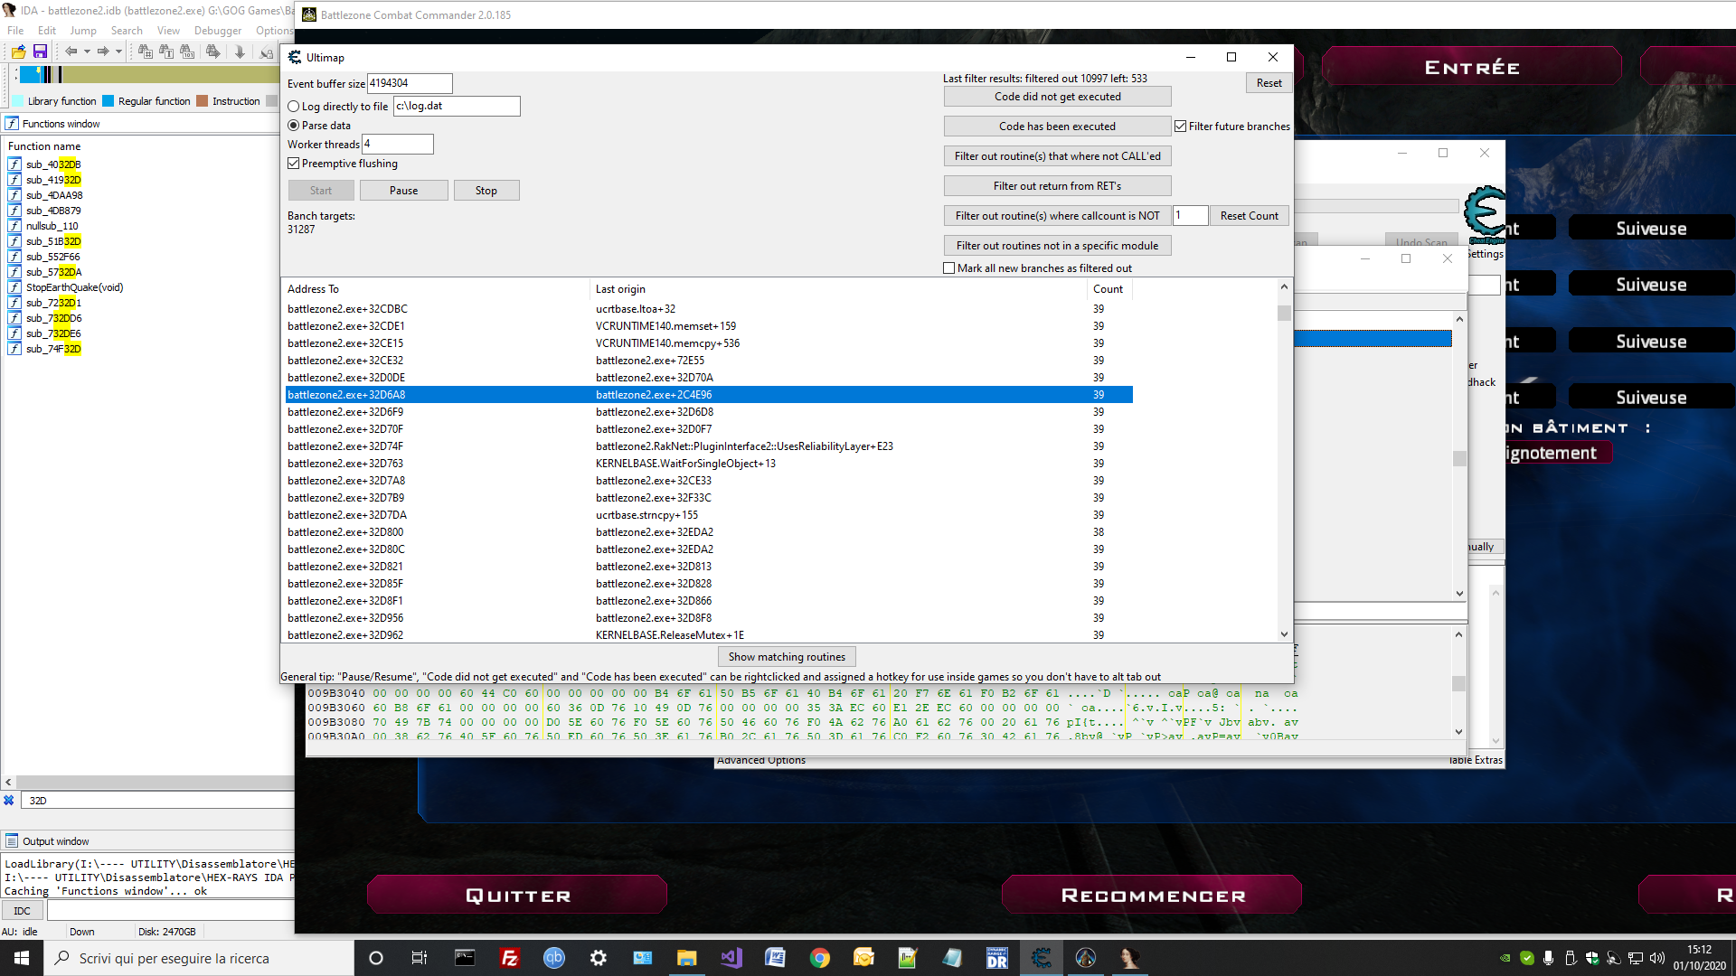Select the byte sequence search icon
The image size is (1736, 976).
coord(187,52)
